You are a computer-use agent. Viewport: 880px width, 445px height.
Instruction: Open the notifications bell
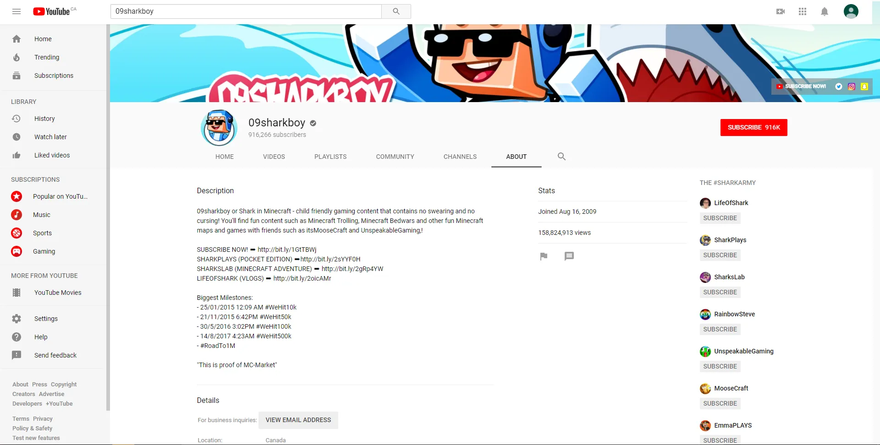pyautogui.click(x=825, y=11)
